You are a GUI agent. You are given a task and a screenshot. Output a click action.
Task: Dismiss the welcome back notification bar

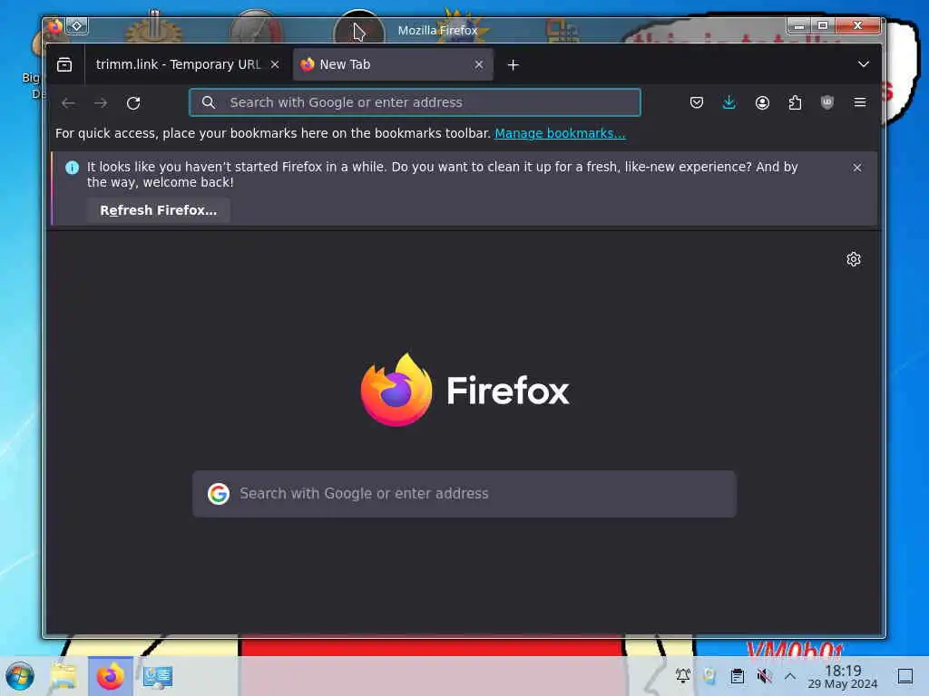[x=856, y=168]
